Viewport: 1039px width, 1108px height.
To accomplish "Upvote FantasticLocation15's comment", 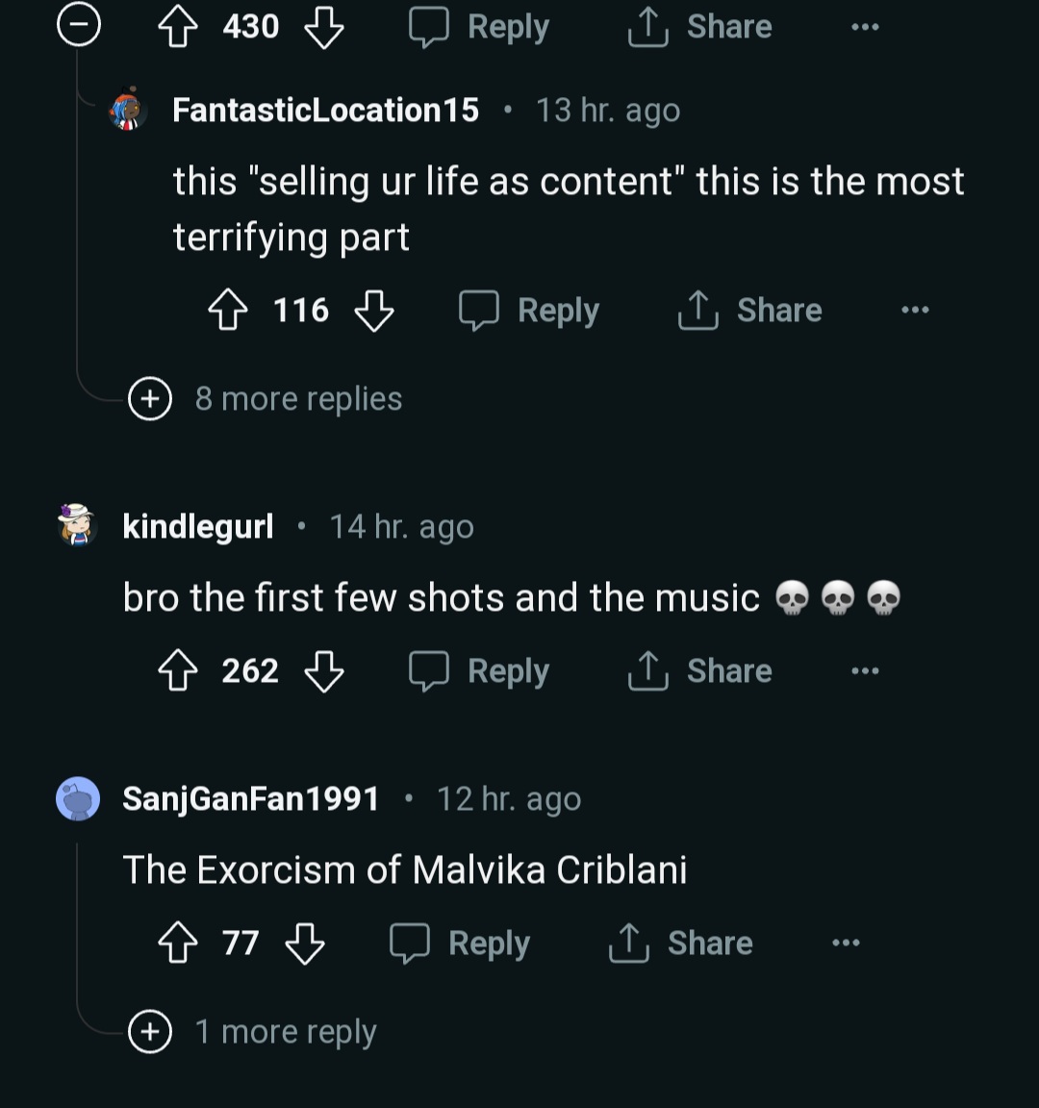I will 228,311.
